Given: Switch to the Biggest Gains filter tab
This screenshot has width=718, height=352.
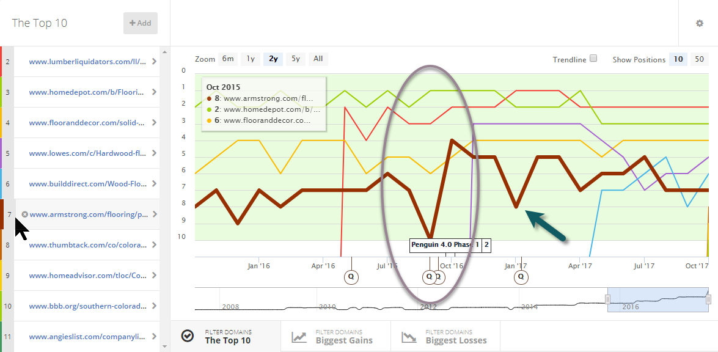Looking at the screenshot, I should [x=336, y=337].
